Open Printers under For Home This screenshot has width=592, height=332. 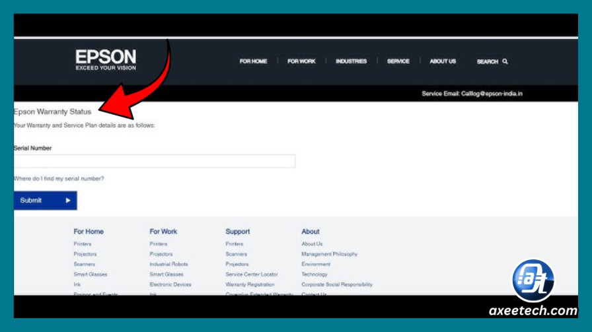[x=83, y=244]
